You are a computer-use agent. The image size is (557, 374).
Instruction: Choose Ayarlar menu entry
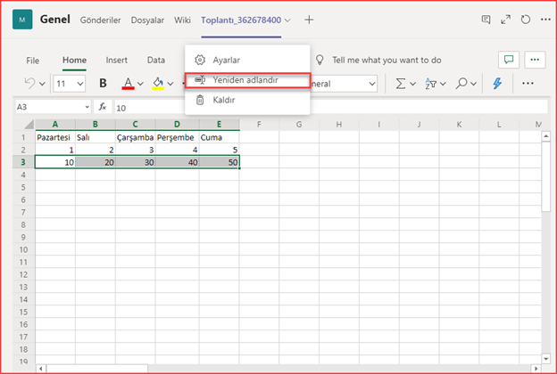click(247, 60)
